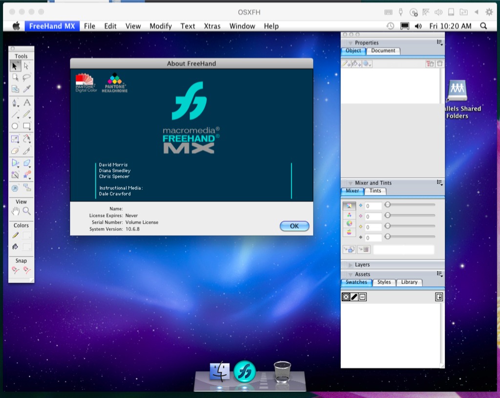The image size is (500, 398).
Task: Select the Connector tool
Action: tap(27, 188)
